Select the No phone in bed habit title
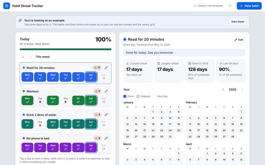 click(38, 138)
